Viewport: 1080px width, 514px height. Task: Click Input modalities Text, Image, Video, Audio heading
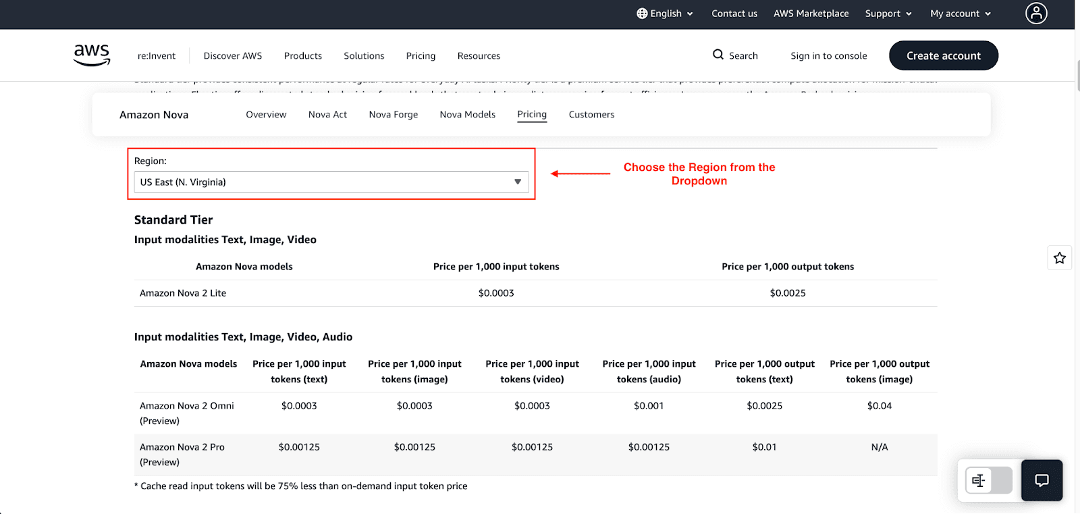pyautogui.click(x=243, y=337)
